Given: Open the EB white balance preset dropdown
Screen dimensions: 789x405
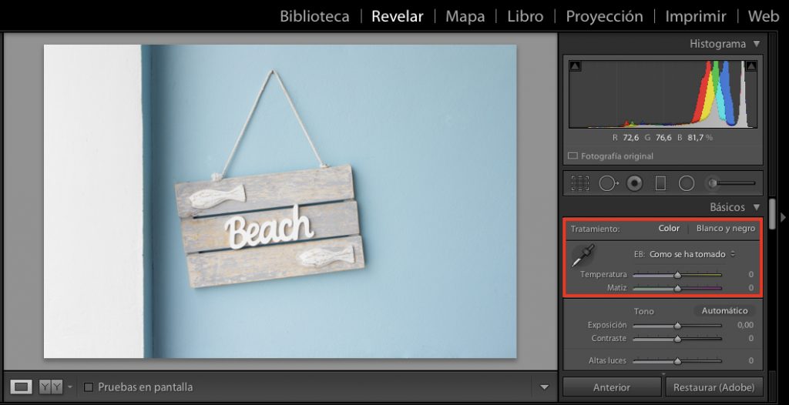Looking at the screenshot, I should pyautogui.click(x=692, y=254).
